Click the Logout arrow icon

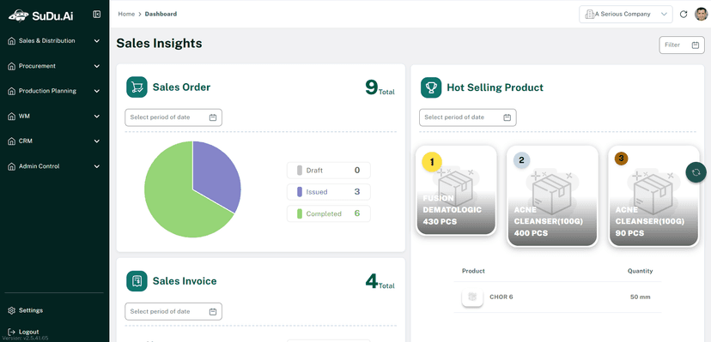[x=12, y=332]
